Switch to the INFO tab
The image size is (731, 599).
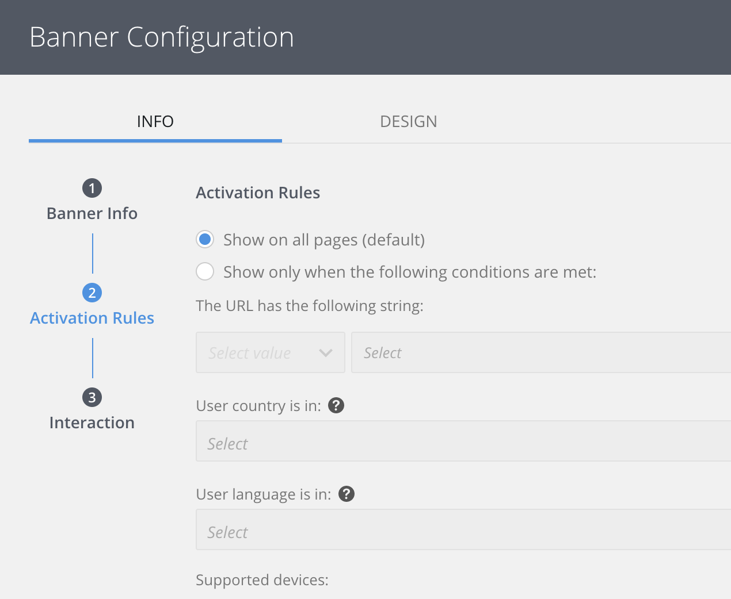pyautogui.click(x=155, y=122)
